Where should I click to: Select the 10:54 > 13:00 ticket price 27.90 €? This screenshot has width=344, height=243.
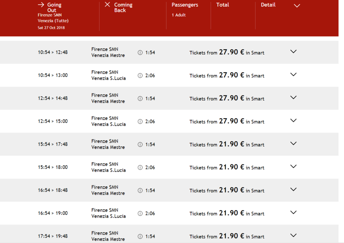[x=231, y=75]
